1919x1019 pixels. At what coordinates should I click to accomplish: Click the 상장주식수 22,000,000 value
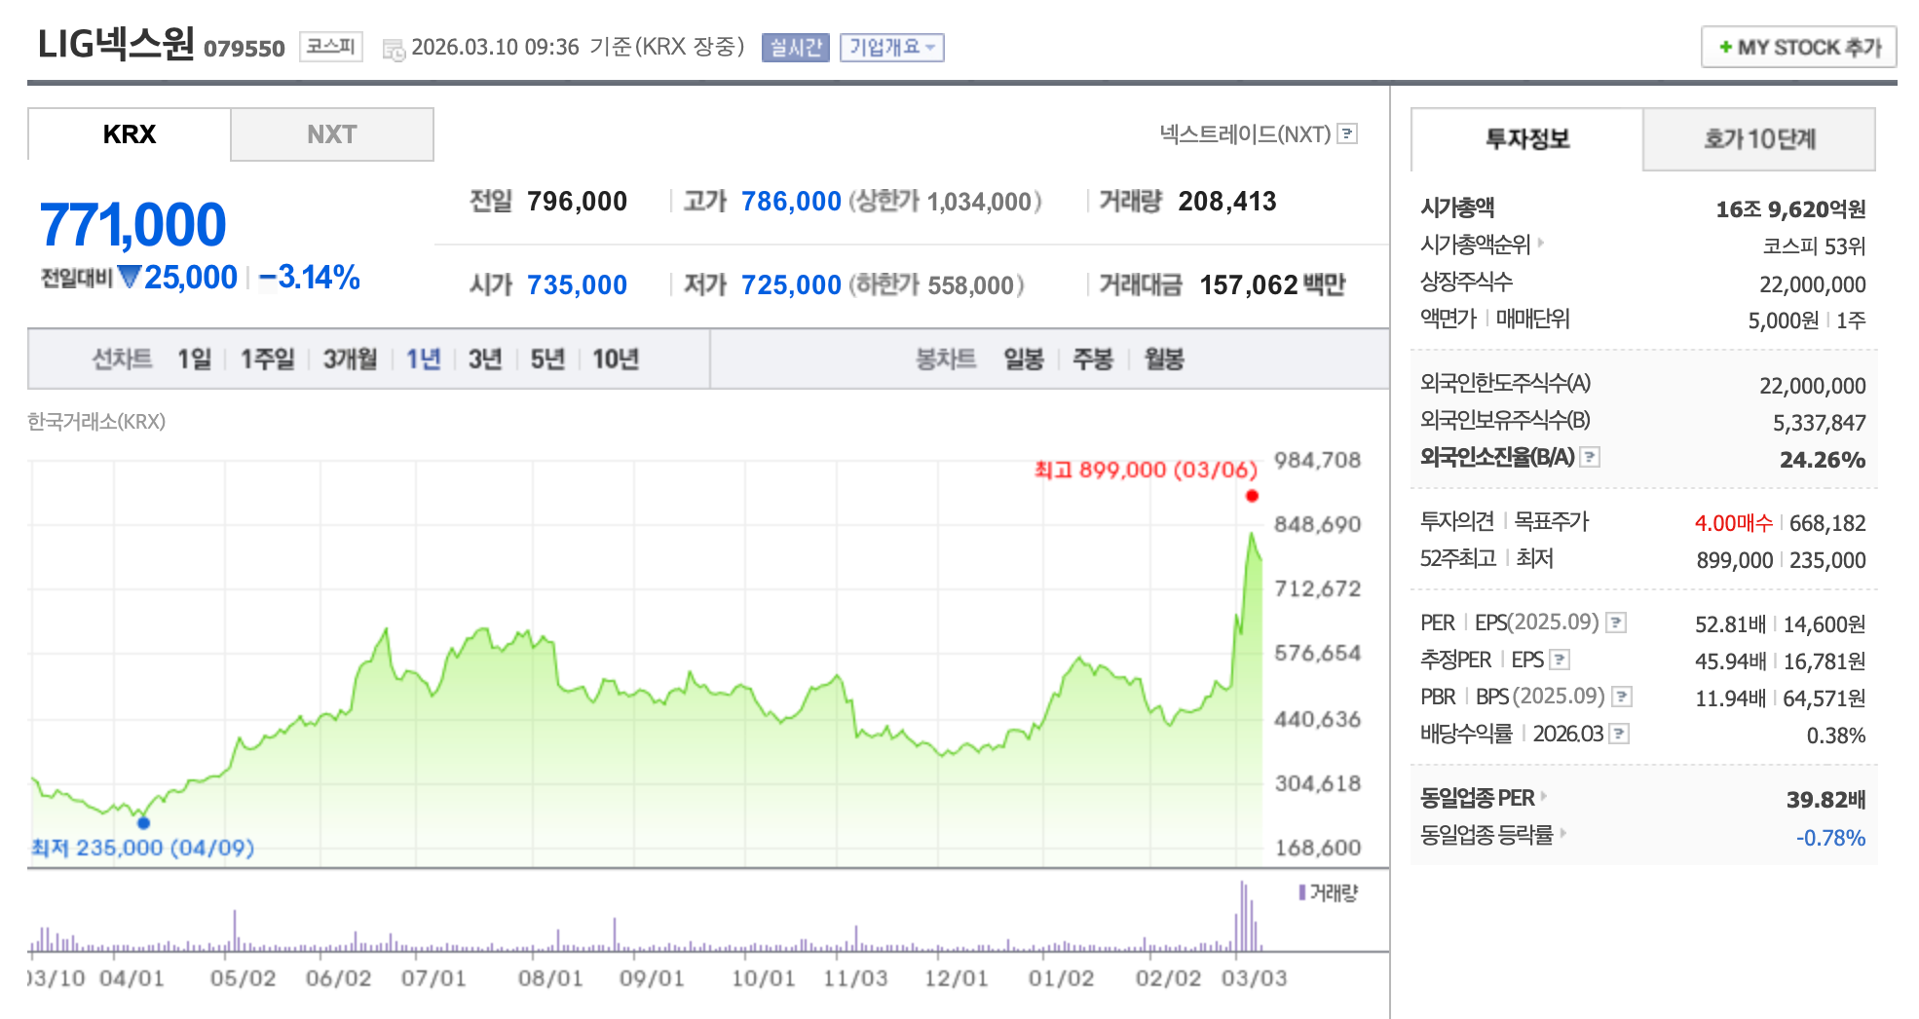pyautogui.click(x=1812, y=284)
